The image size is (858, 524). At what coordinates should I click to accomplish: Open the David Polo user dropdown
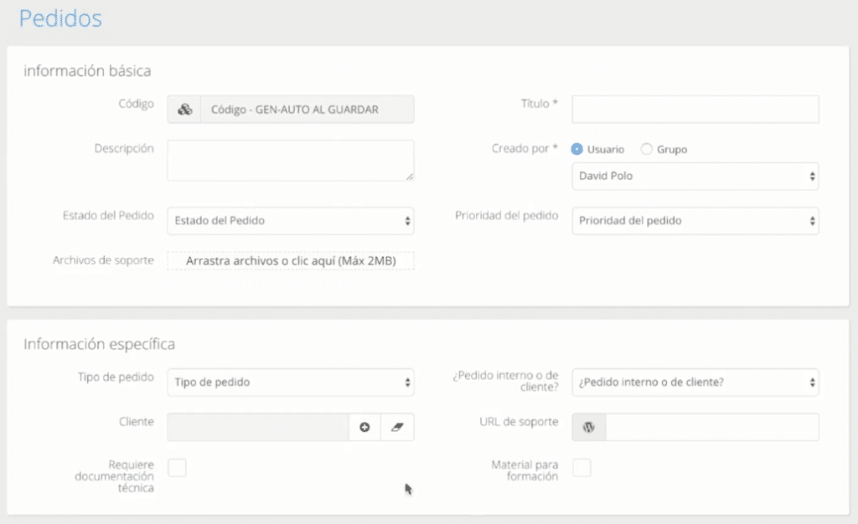point(695,176)
